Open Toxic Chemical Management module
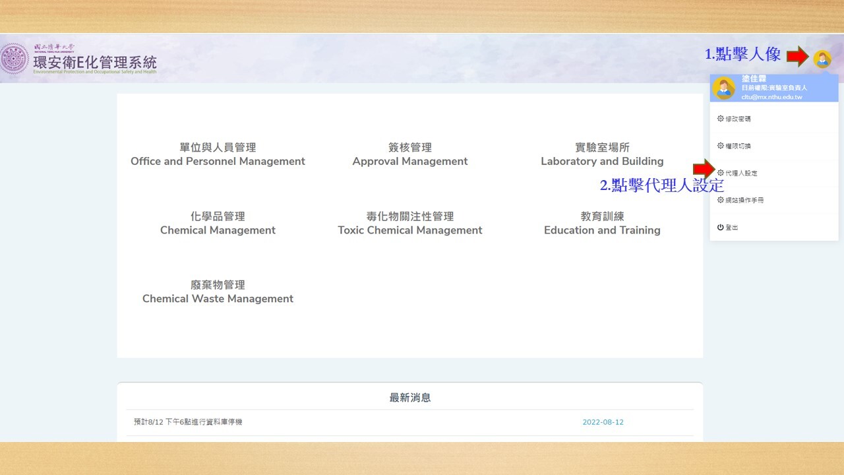Viewport: 844px width, 475px height. coord(409,223)
